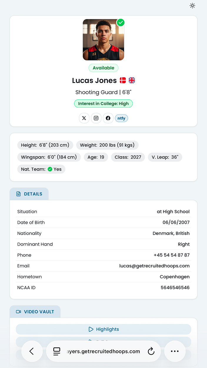Screen dimensions: 207x368
Task: Click the camera icon on VIDEO VAULT tab
Action: (19, 312)
